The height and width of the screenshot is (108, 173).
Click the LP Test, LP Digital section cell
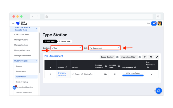82,74
